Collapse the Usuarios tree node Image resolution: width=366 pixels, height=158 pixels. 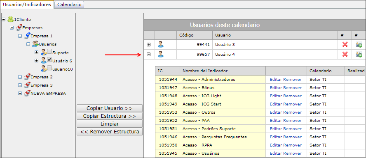coord(28,44)
